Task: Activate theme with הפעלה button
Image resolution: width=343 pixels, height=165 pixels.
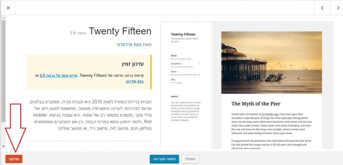Action: [190, 159]
